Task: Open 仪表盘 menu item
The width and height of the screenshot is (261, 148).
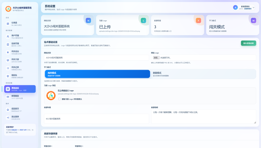Action: 20,24
